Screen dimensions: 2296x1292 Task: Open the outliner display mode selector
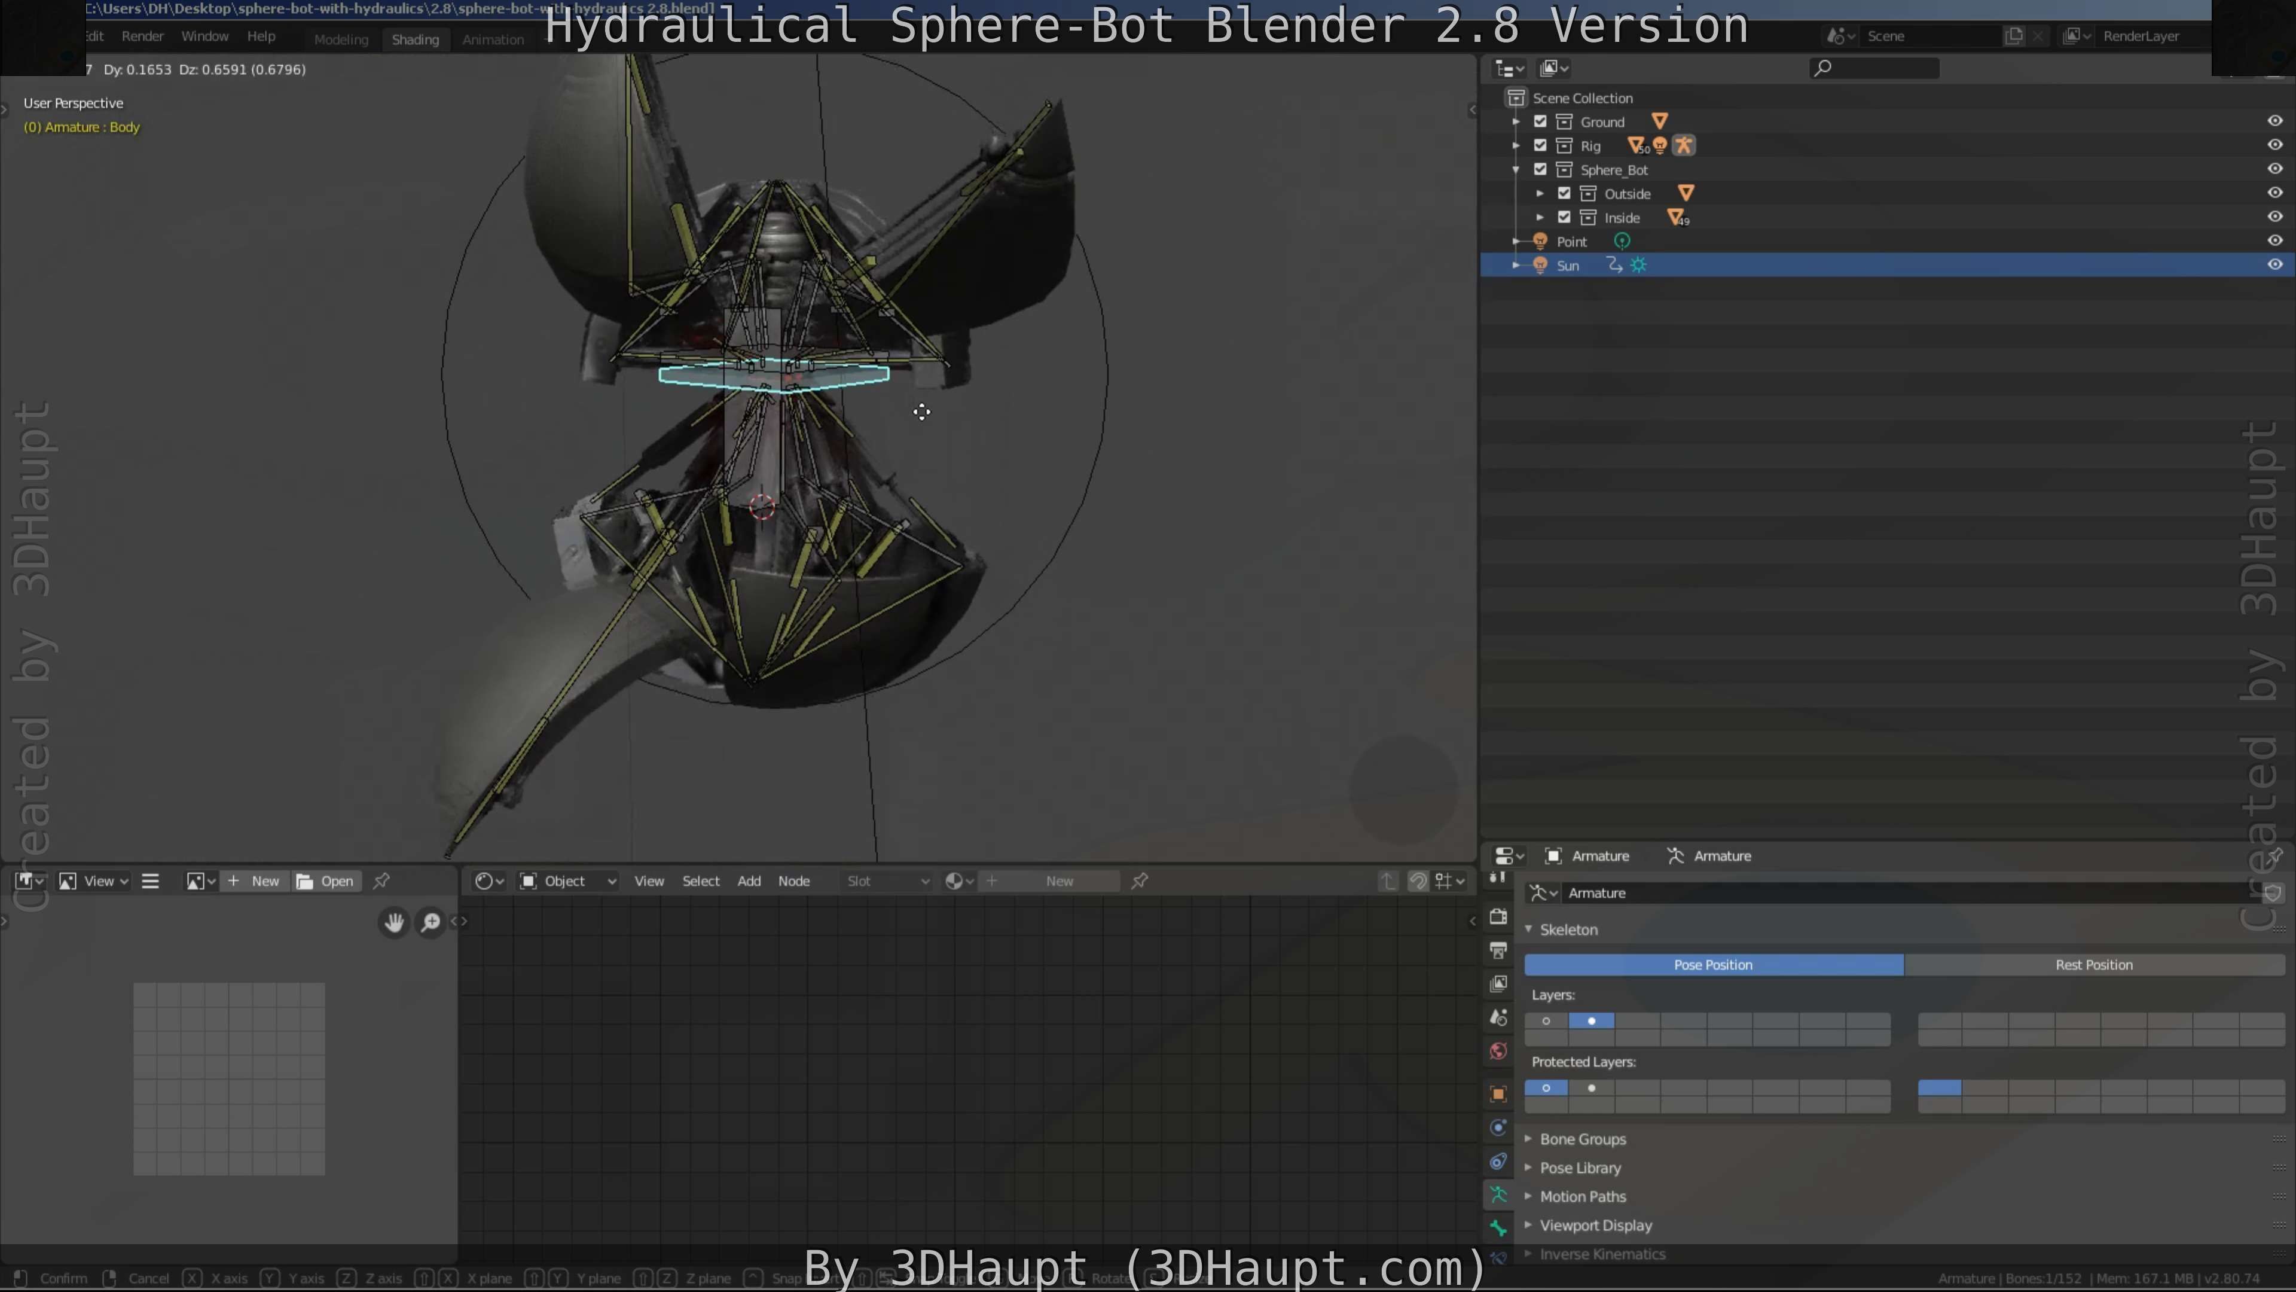(x=1553, y=69)
